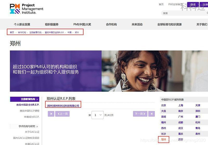The height and width of the screenshot is (145, 208).
Task: Select 深圳 in city list
Action: pyautogui.click(x=198, y=111)
